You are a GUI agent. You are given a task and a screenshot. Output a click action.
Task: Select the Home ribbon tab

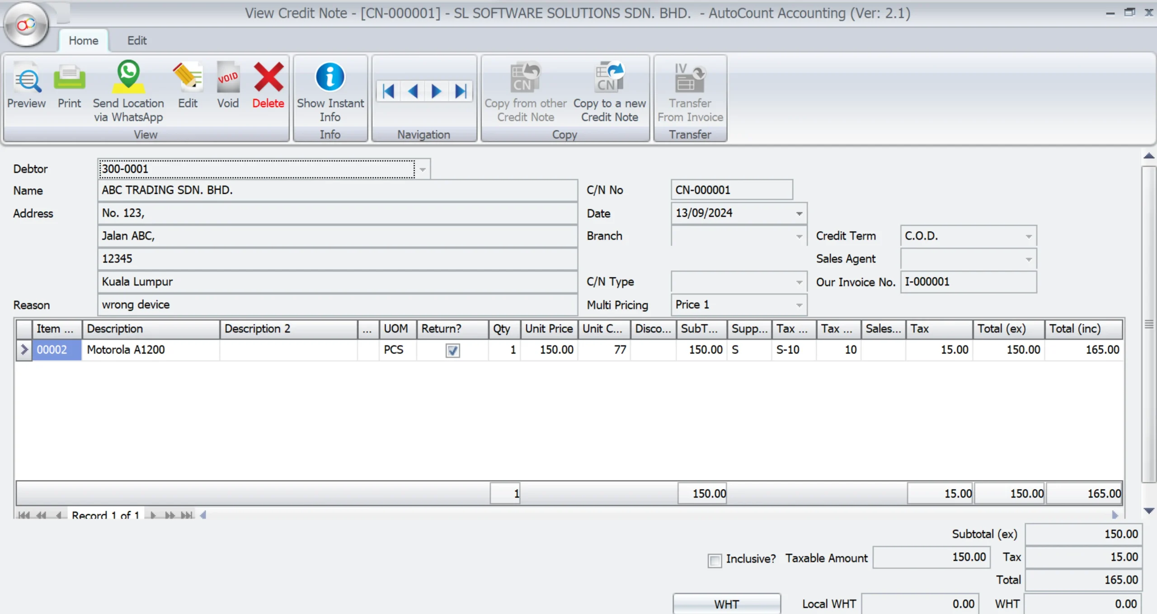point(83,41)
